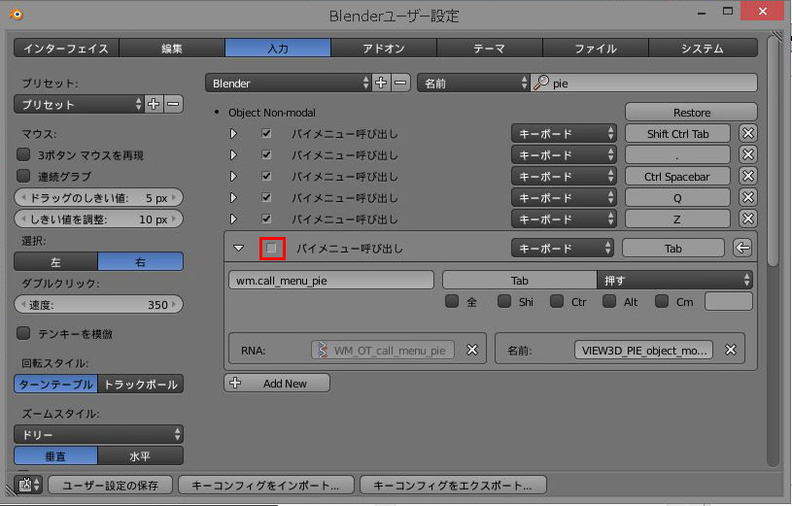Viewport: 792px width, 506px height.
Task: Click the Blender logo icon in title bar
Action: click(x=17, y=15)
